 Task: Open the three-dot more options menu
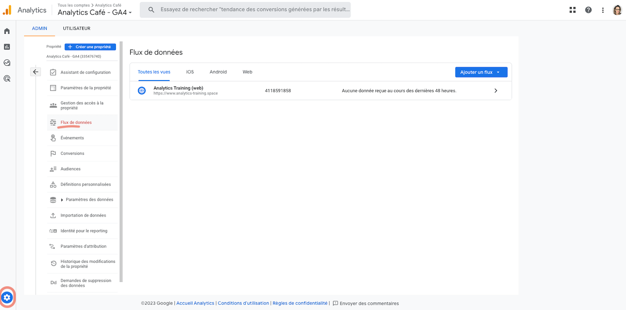coord(603,10)
